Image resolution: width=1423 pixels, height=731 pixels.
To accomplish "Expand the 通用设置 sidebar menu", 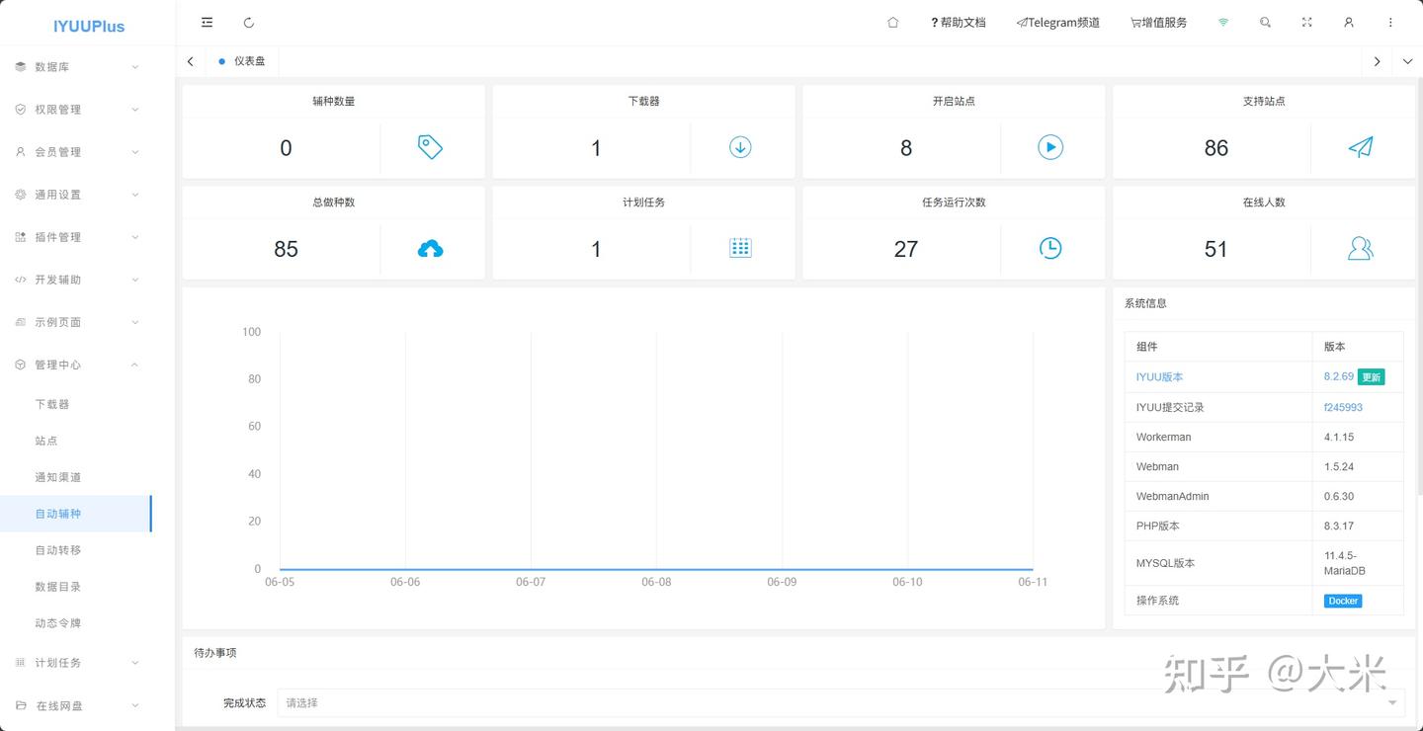I will click(x=76, y=195).
